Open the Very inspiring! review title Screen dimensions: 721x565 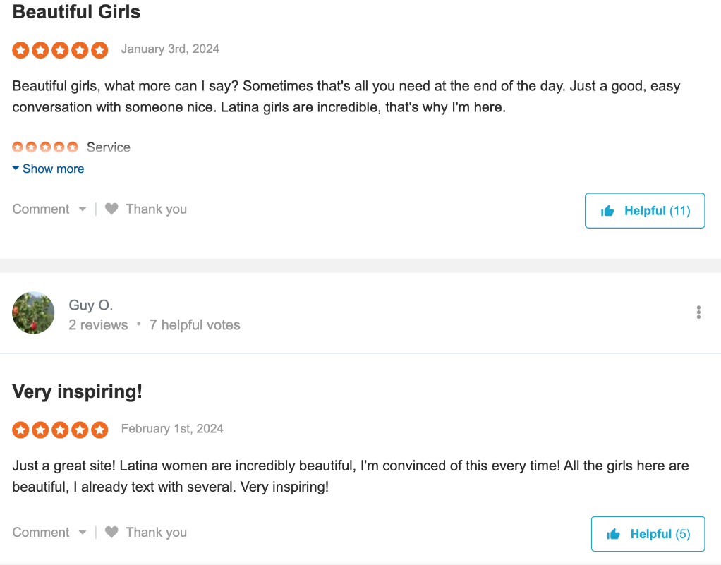(78, 391)
